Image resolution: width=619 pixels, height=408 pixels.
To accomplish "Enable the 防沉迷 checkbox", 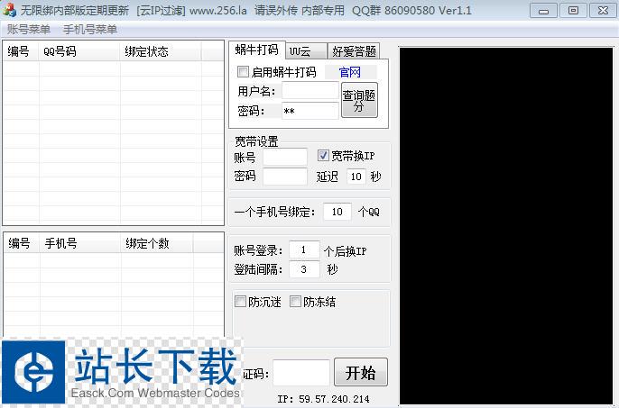I will pos(240,302).
